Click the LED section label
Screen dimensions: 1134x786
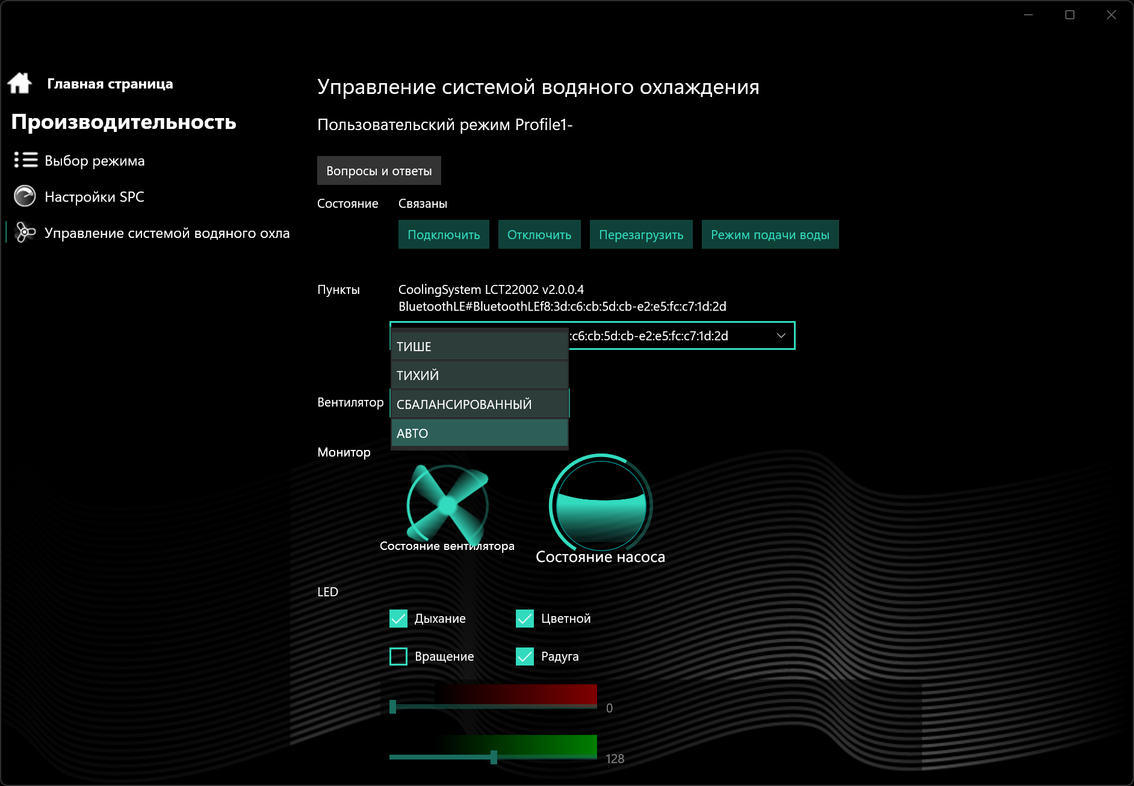point(328,592)
